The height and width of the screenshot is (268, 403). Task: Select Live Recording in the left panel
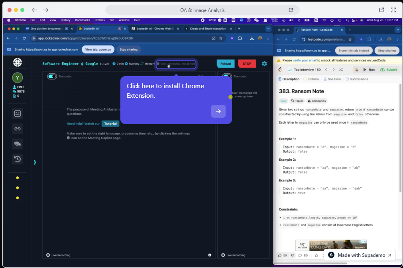coord(58,255)
